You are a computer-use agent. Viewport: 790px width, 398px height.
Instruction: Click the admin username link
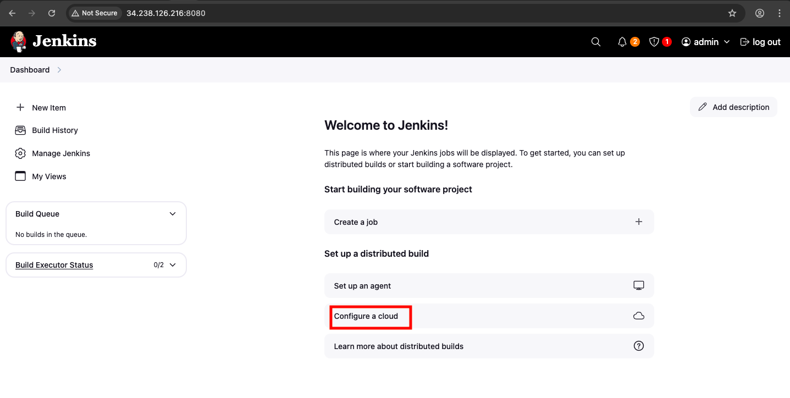coord(706,42)
